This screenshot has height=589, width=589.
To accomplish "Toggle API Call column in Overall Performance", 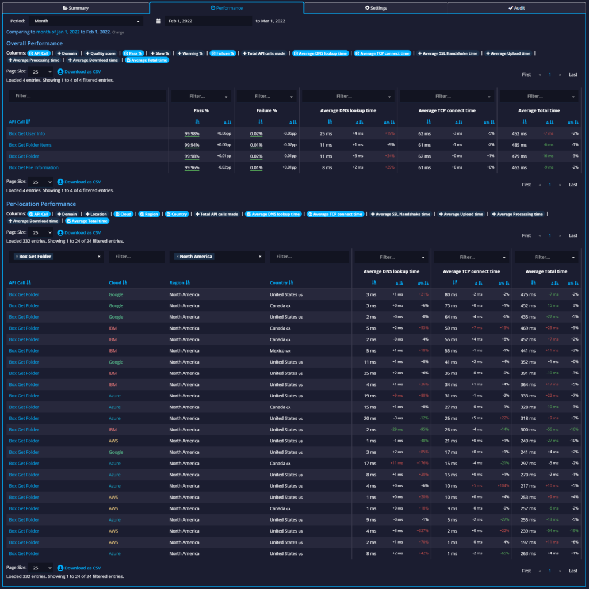I will coord(39,53).
